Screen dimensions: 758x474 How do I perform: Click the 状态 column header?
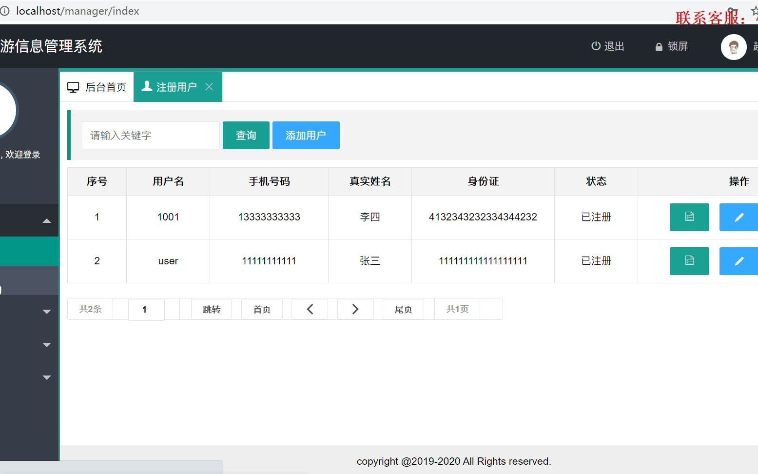[596, 181]
